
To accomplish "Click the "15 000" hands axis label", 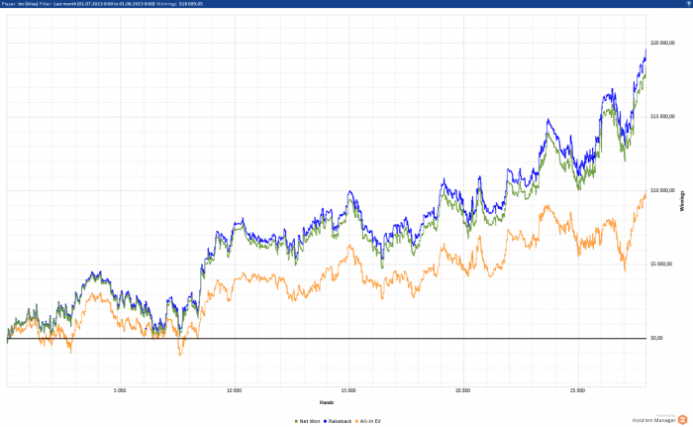I will point(348,390).
